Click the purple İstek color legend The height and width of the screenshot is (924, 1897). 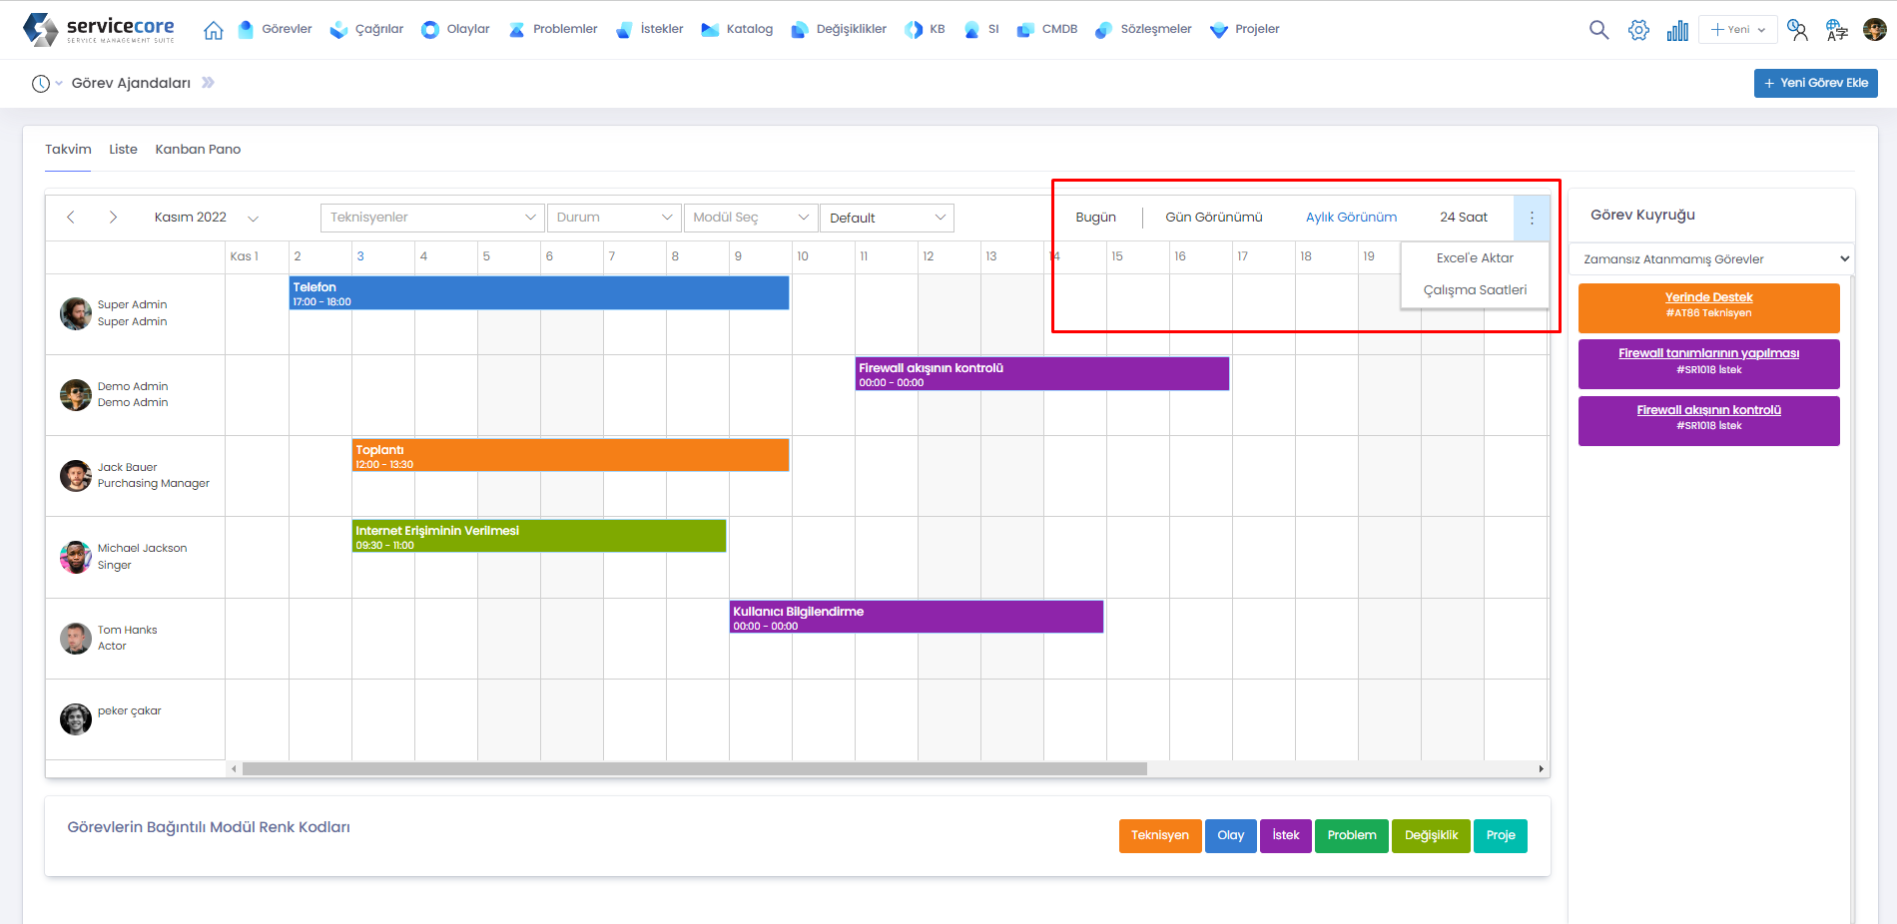click(1285, 835)
